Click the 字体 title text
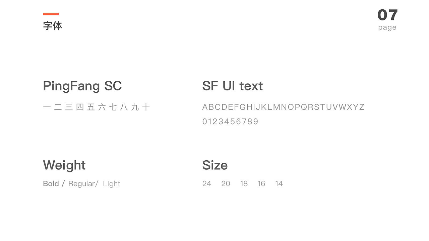Screen dimensions: 429x241 pos(53,26)
